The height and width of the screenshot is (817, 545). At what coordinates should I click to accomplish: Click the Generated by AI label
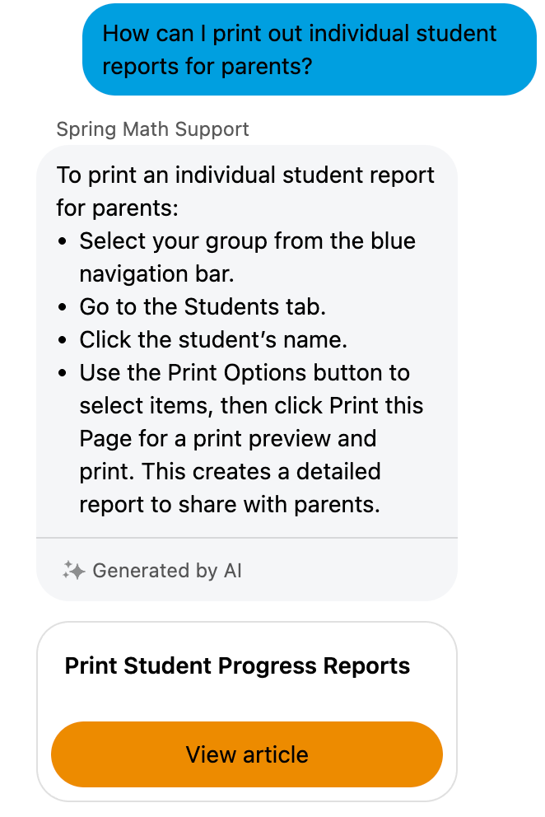point(167,571)
